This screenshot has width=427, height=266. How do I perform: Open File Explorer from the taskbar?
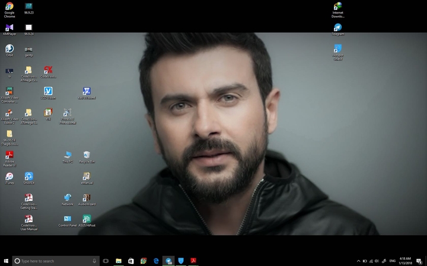(x=119, y=261)
